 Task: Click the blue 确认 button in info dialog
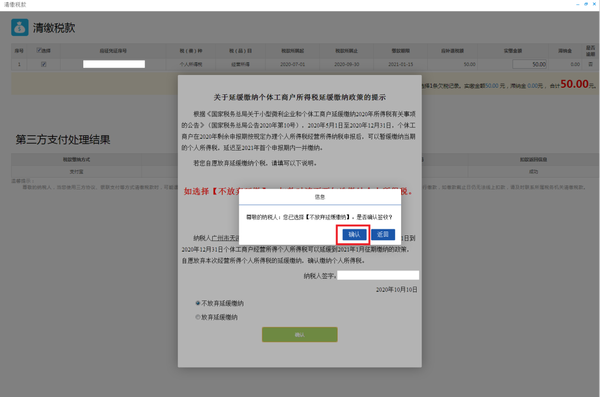click(354, 234)
